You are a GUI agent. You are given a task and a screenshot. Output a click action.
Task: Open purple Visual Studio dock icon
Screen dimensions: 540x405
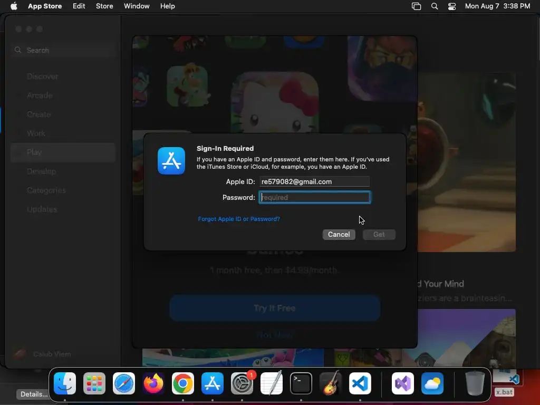click(403, 383)
